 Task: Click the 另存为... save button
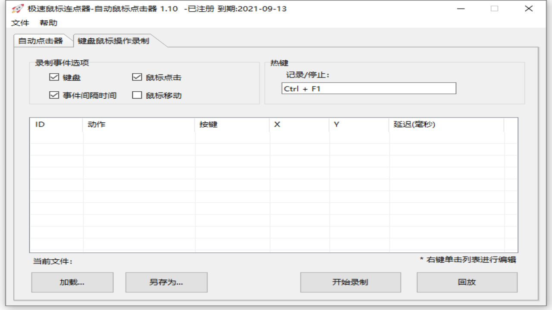166,282
